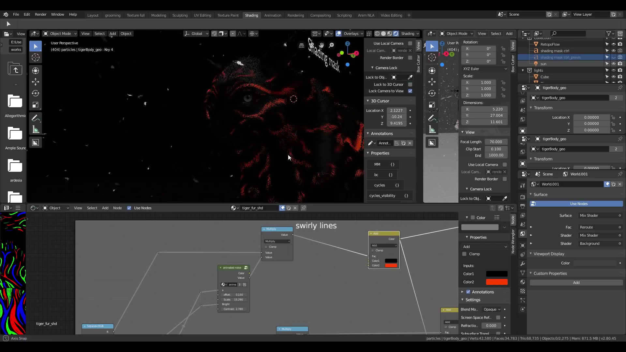Open the World properties tab icon

523,234
